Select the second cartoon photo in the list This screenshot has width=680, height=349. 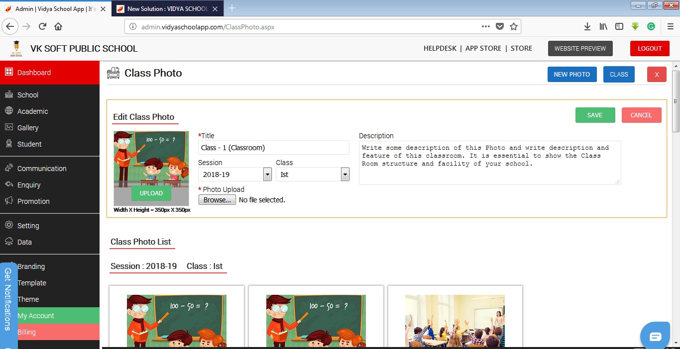point(316,321)
